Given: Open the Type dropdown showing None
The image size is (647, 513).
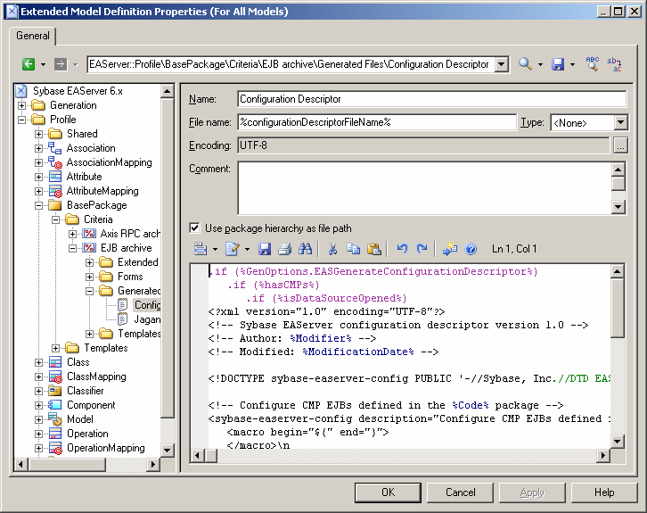Looking at the screenshot, I should coord(620,123).
